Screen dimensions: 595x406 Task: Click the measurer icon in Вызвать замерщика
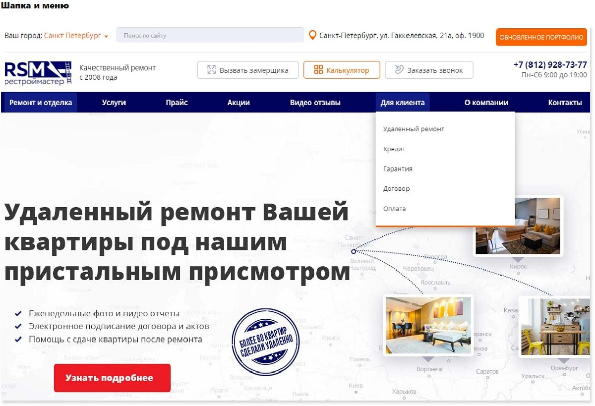(212, 70)
